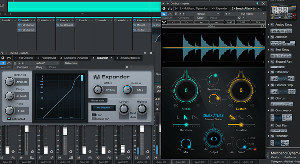Click Ratio value field 1:3.0

coord(21,111)
